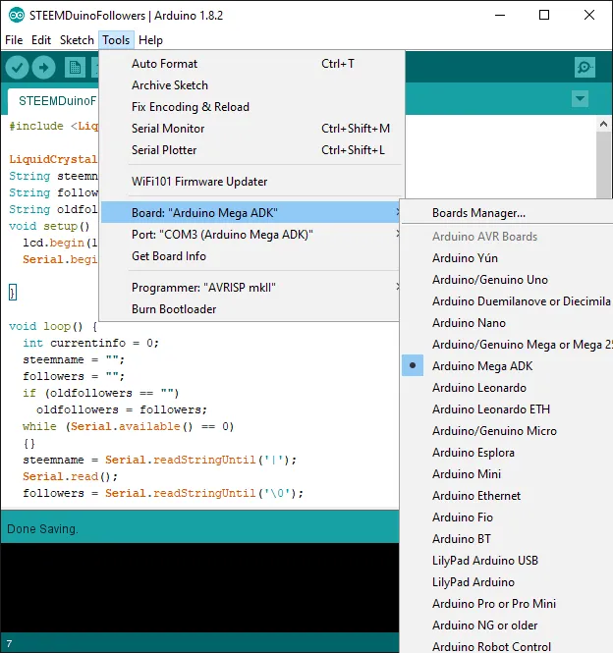Click the "Serial.read();" code line

point(70,476)
